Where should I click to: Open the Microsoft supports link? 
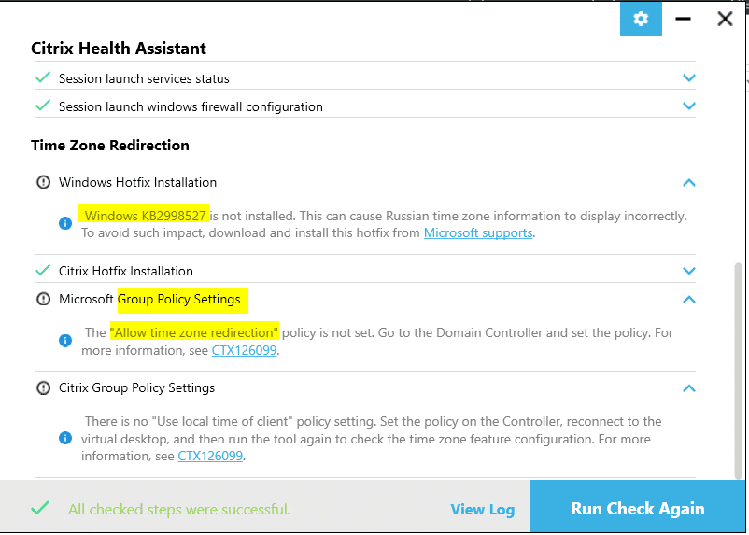click(478, 232)
